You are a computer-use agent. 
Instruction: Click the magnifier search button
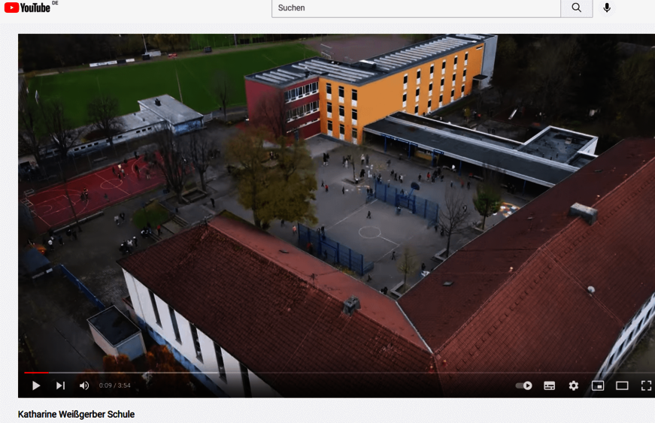tap(577, 8)
